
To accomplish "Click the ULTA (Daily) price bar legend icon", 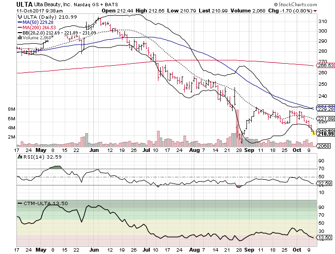I will pyautogui.click(x=20, y=17).
